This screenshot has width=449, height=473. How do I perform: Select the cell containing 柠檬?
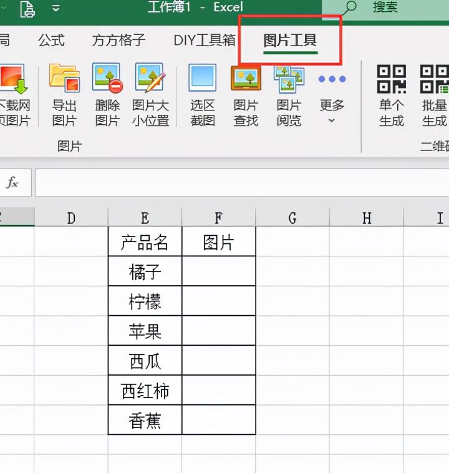pos(145,301)
